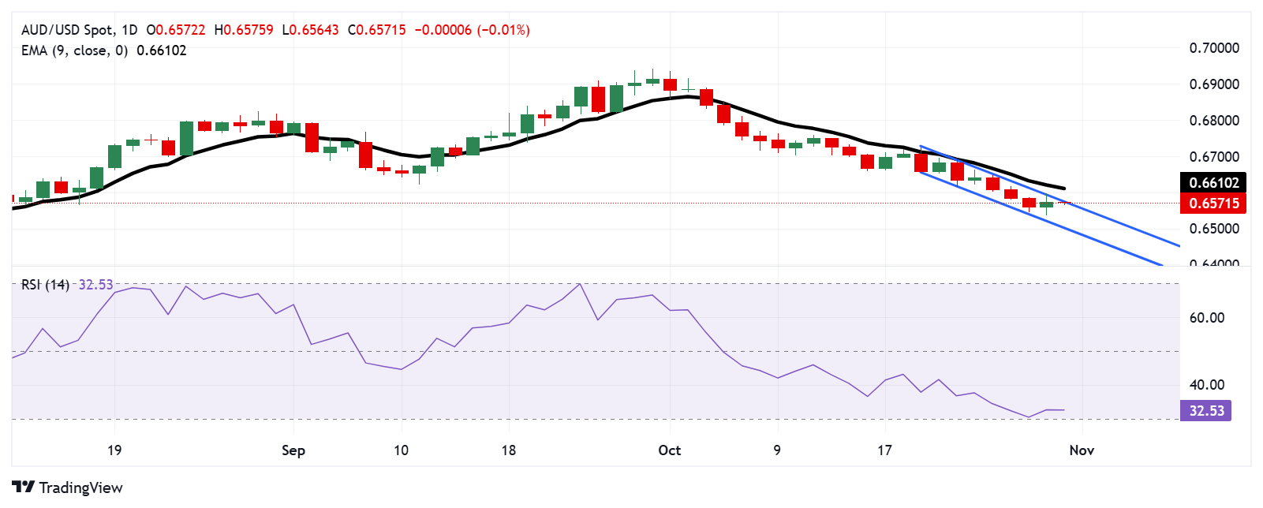Click the 40.00 RSI axis level

pyautogui.click(x=1206, y=385)
